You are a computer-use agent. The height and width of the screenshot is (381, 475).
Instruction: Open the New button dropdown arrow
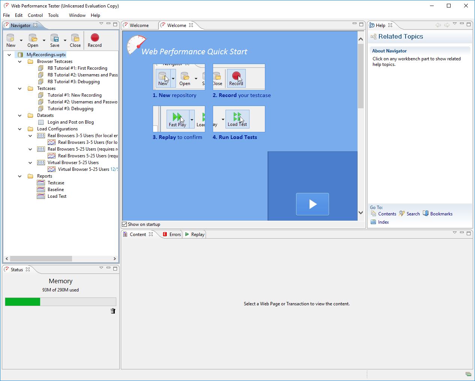[x=21, y=39]
